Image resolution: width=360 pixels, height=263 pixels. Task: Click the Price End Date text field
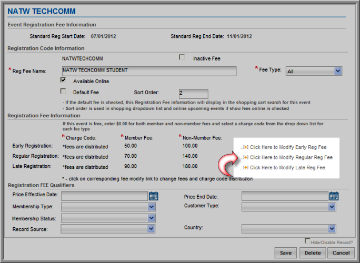[285, 196]
